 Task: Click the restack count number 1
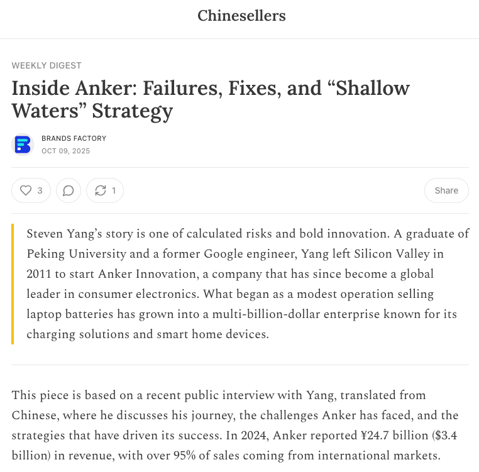[114, 190]
